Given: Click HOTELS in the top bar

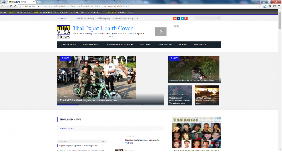Looking at the screenshot, I should pos(85,12).
